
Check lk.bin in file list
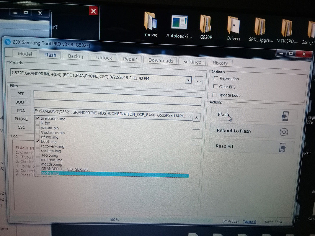pos(37,123)
